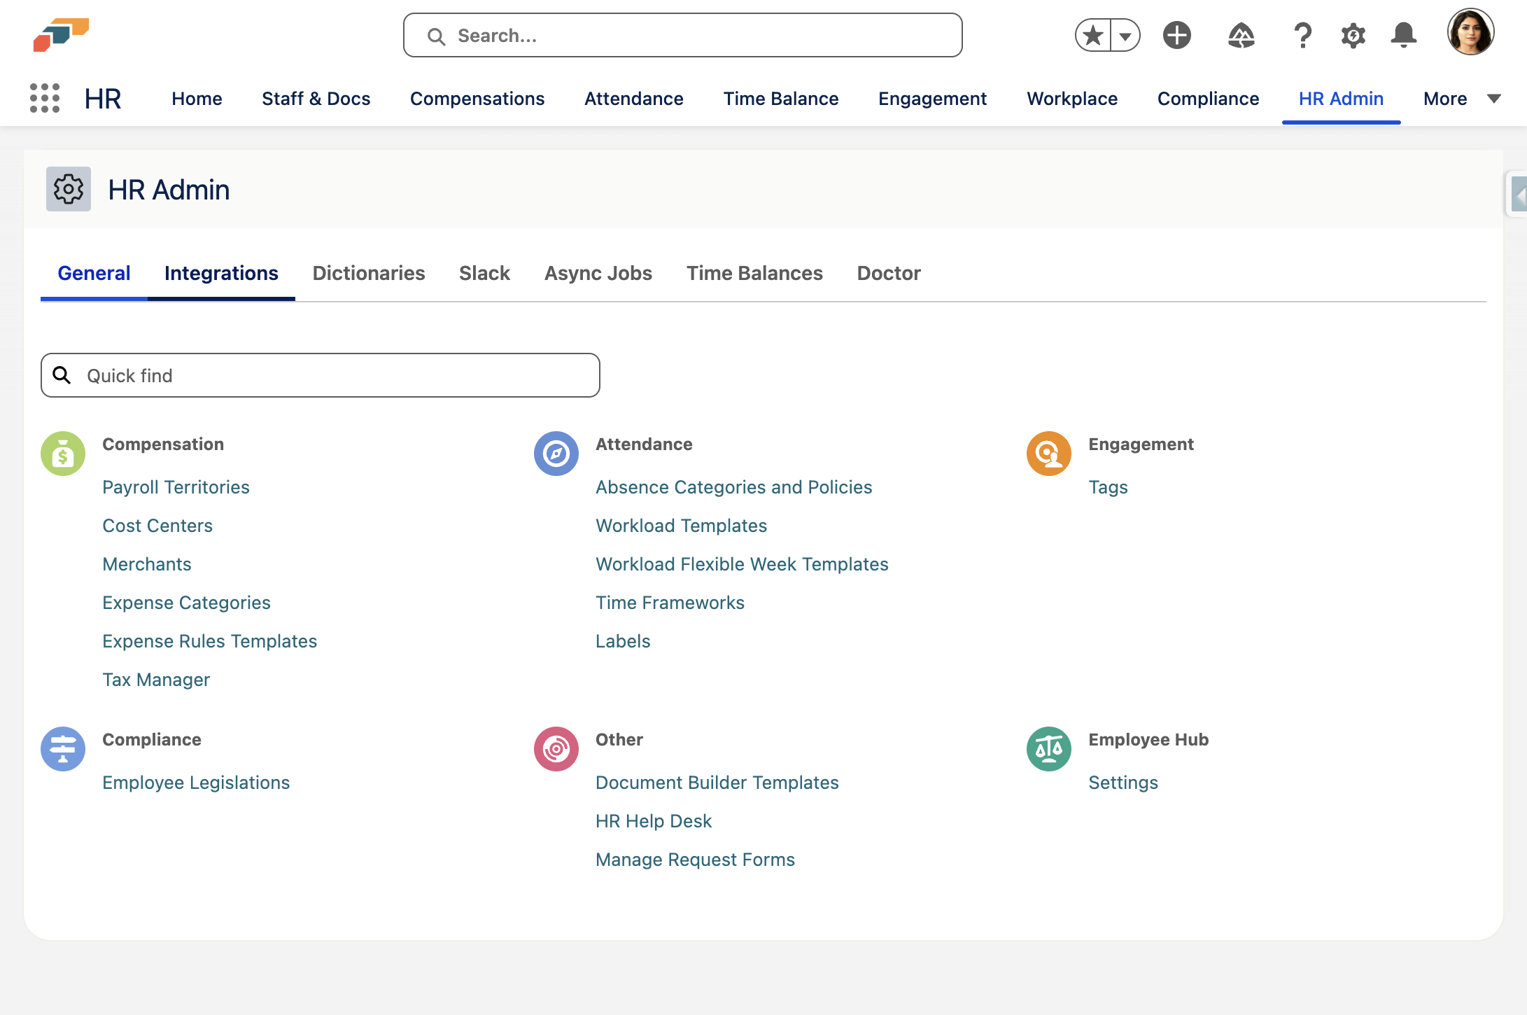Open the Trailhead mountain icon

1241,34
